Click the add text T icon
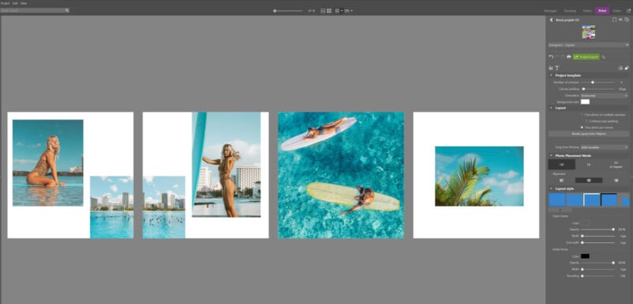The width and height of the screenshot is (633, 304). point(557,68)
